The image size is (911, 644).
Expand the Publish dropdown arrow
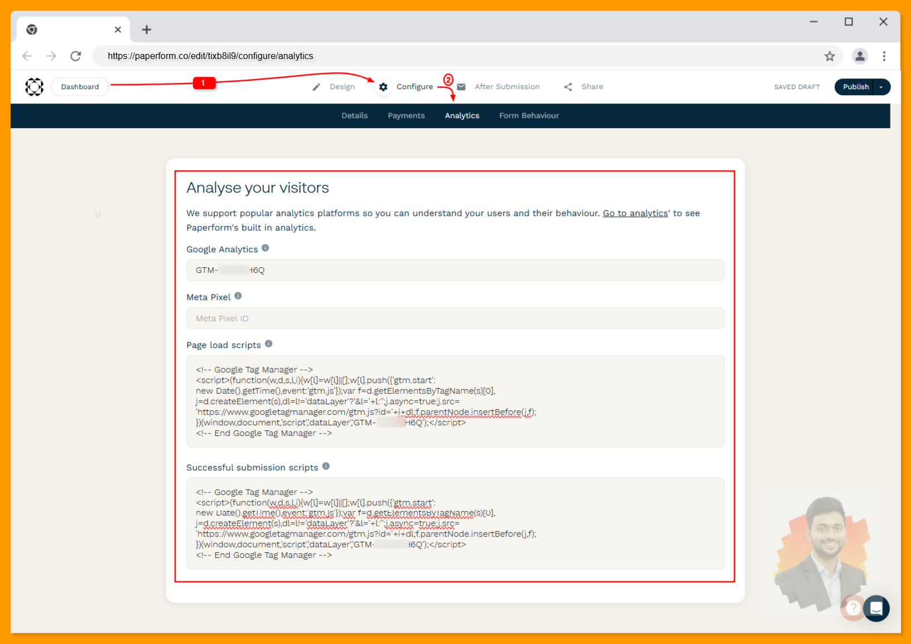coord(881,87)
